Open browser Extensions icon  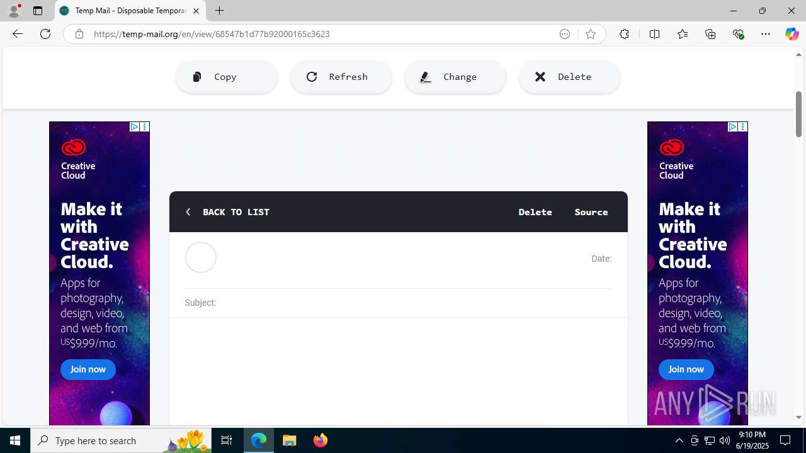click(624, 34)
